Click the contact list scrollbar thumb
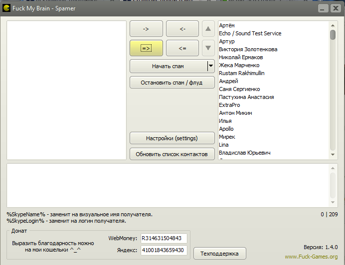Screen dimensions: 345x265 coord(333,35)
